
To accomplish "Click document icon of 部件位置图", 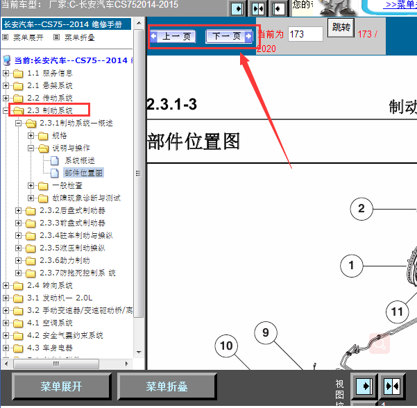I will (55, 173).
